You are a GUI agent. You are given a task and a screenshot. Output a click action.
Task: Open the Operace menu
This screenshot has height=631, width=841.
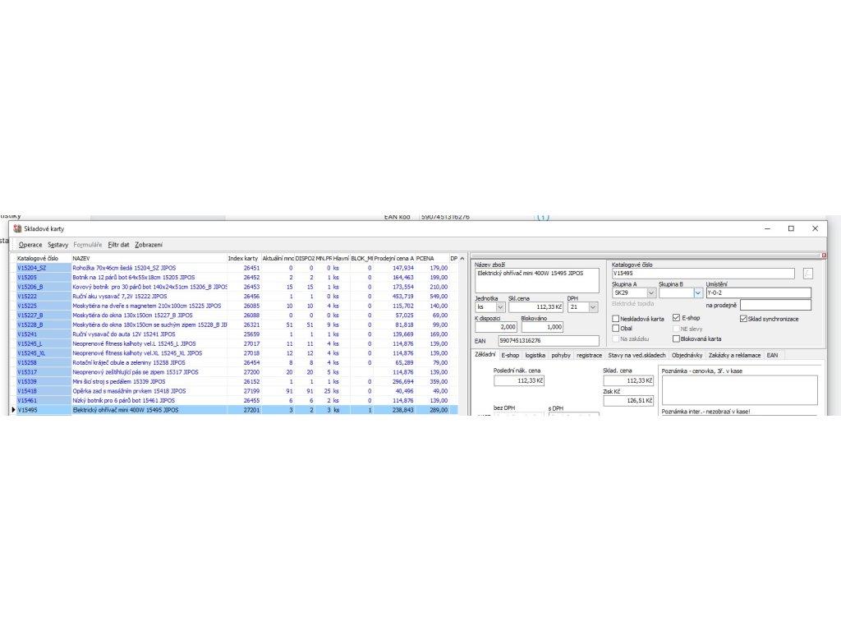(x=30, y=245)
